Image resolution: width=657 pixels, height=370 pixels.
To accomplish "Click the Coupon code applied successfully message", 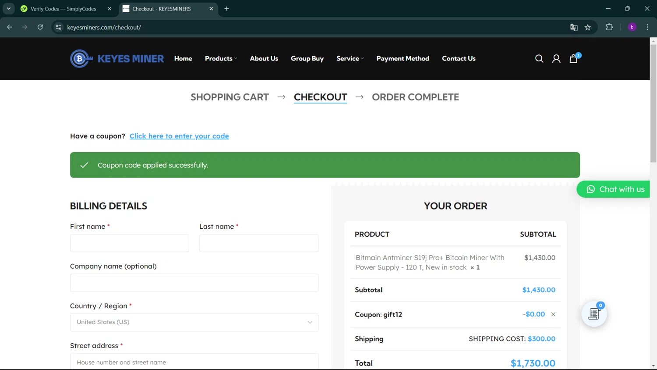I will point(153,165).
